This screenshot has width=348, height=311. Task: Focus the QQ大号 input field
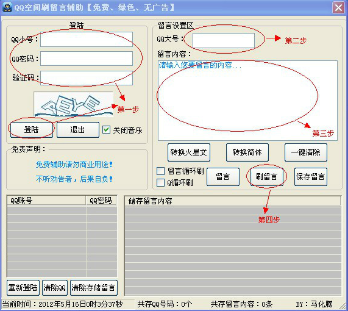coord(224,40)
